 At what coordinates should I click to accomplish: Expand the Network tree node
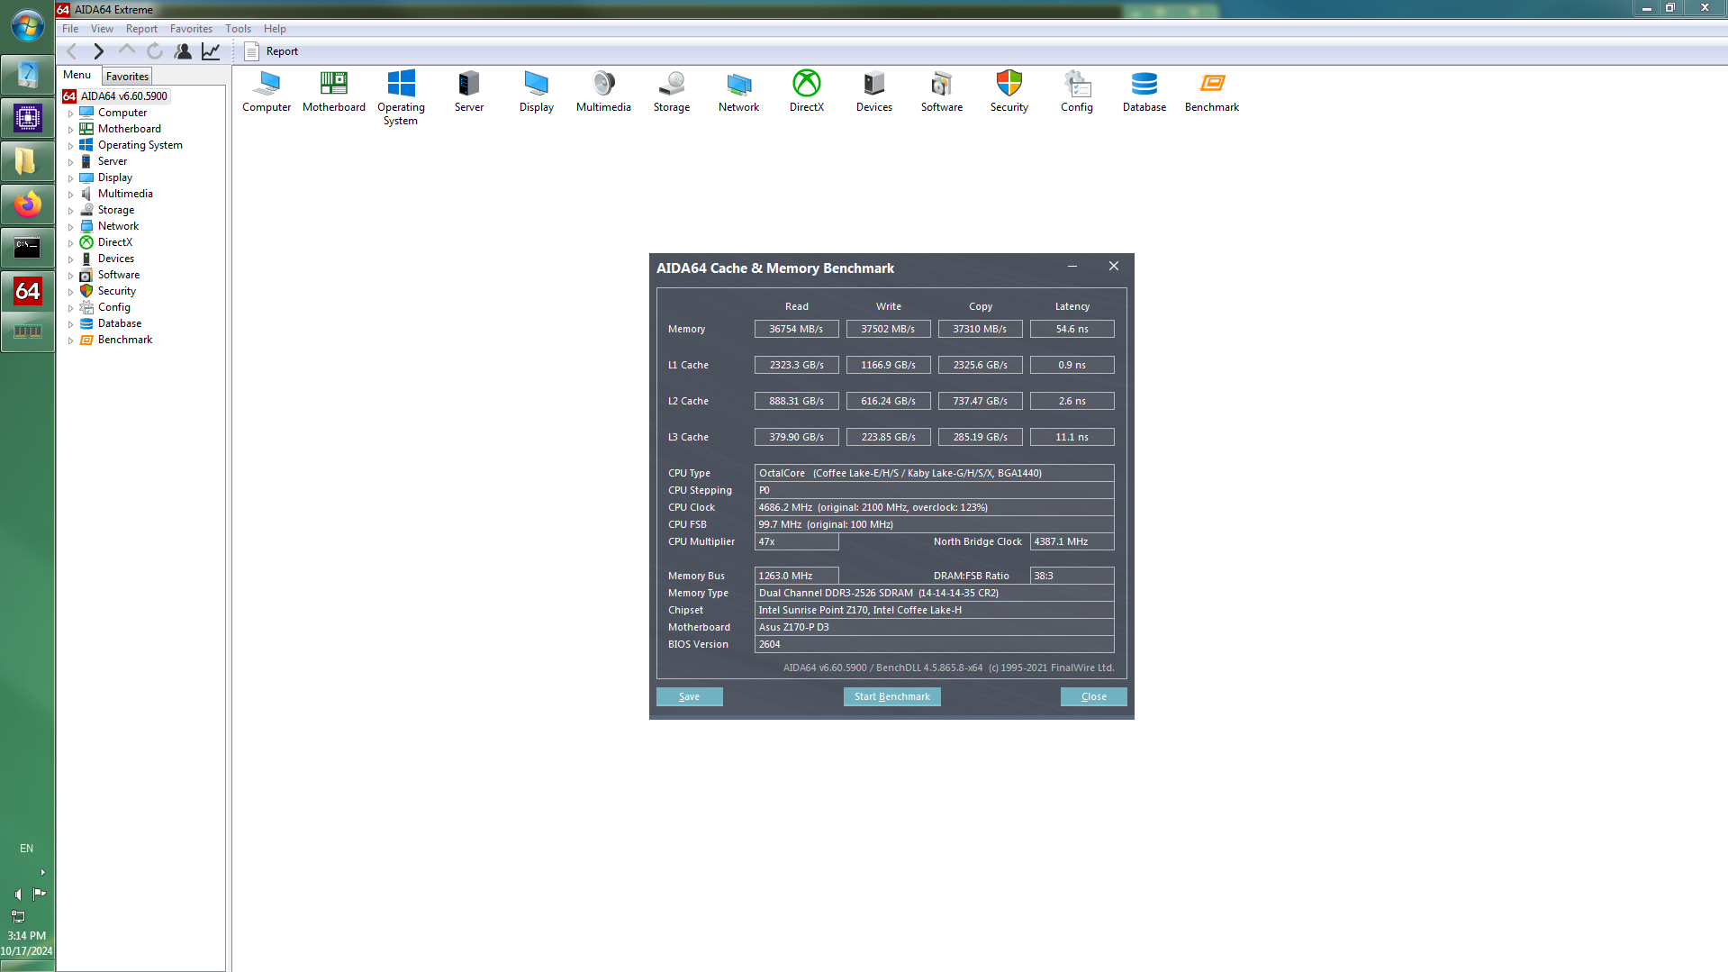[71, 227]
